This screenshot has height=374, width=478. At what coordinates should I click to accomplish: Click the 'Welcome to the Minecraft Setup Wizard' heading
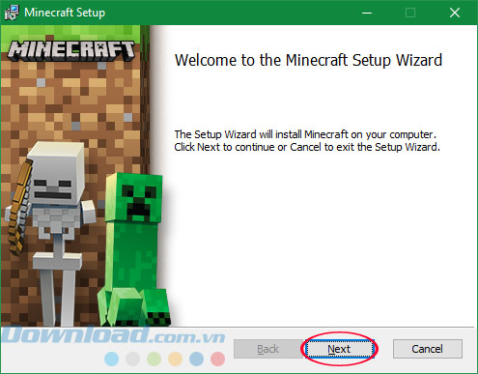coord(308,60)
